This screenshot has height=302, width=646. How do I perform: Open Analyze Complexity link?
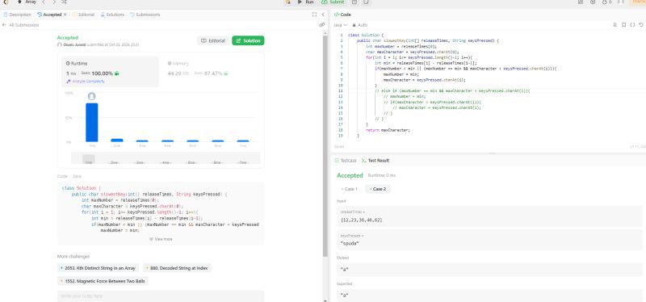coord(86,82)
